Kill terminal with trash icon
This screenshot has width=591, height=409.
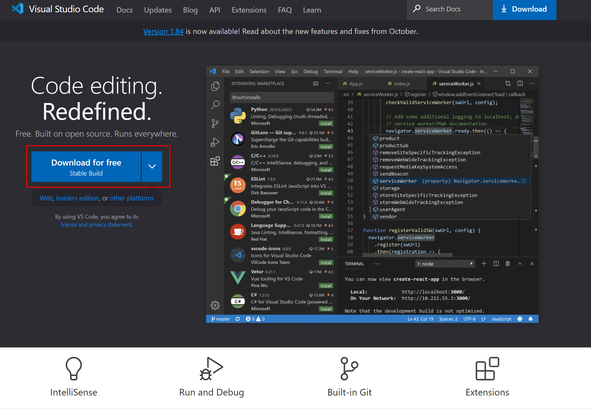pos(508,264)
